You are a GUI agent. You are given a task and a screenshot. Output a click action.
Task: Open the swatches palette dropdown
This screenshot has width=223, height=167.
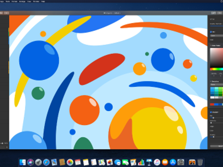[x=217, y=84]
